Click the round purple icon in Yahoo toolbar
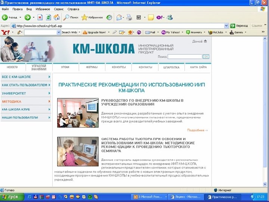This screenshot has width=269, height=202. point(139,32)
